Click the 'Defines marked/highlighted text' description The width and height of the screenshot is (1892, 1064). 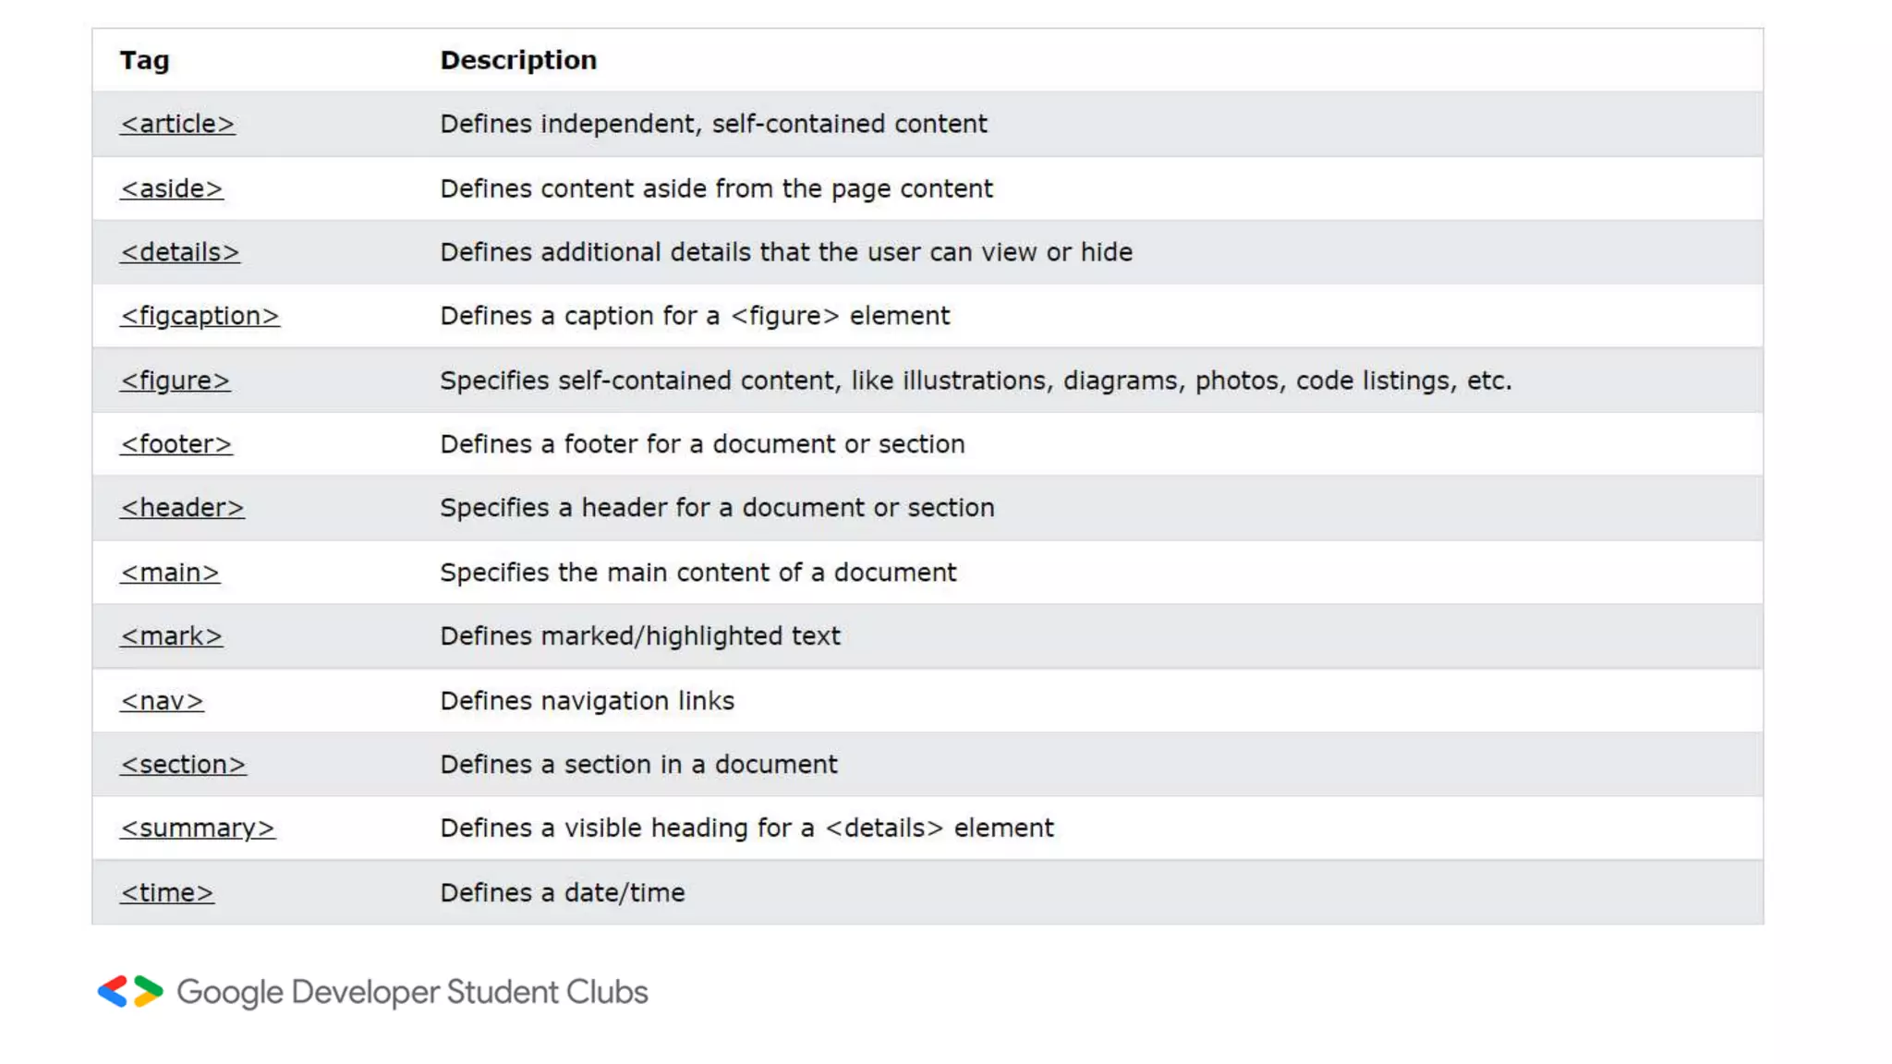pos(640,636)
